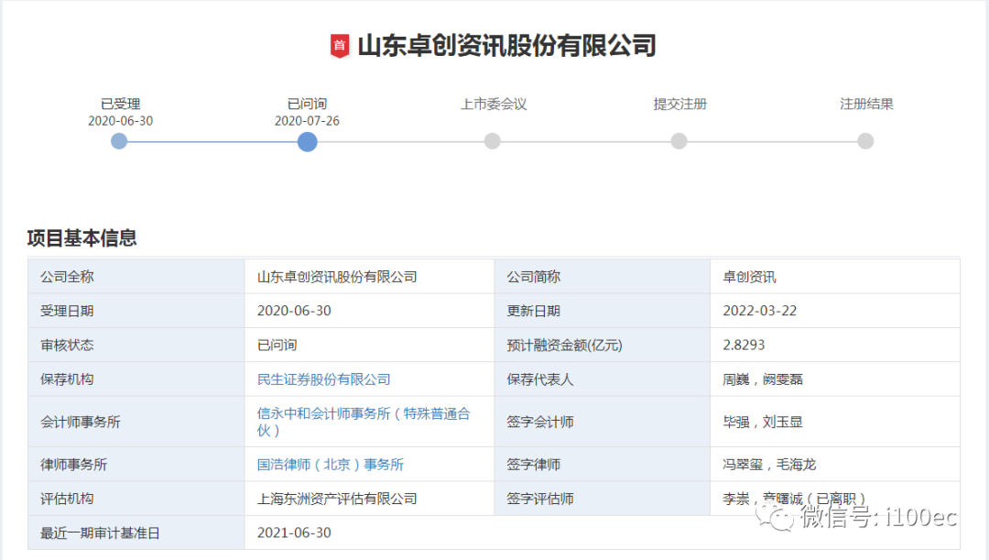Click the 上海东洲资产评估有限公司 appraisal agency cell
989x560 pixels.
(x=337, y=499)
